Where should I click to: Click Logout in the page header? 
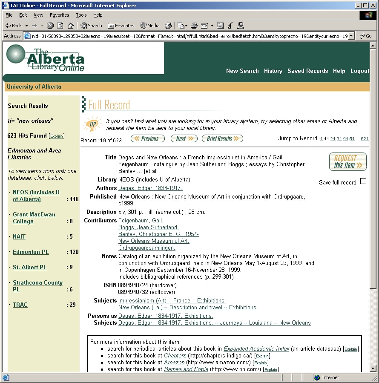pos(360,71)
